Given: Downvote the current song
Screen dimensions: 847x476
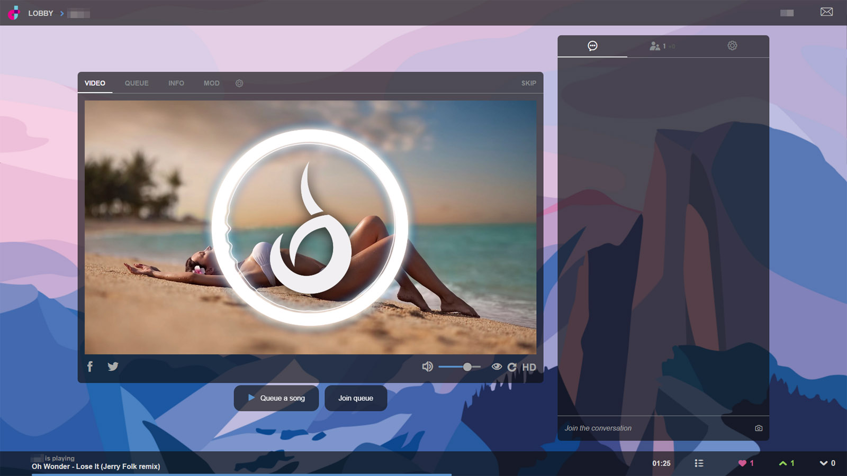Looking at the screenshot, I should [827, 463].
